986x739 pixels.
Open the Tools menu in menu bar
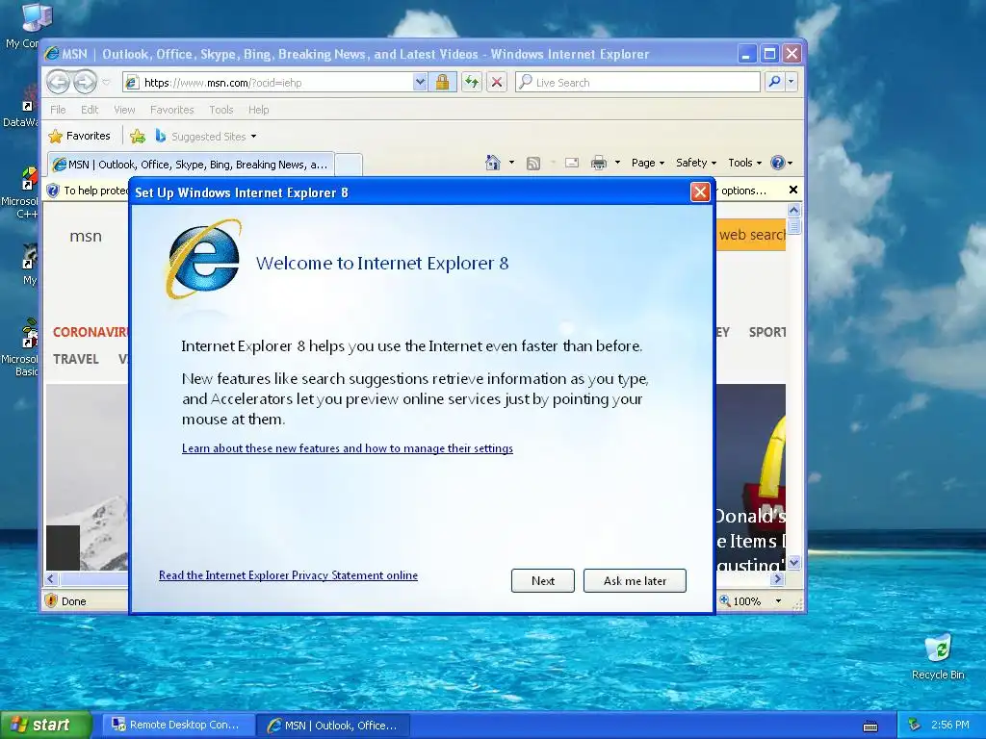(221, 110)
